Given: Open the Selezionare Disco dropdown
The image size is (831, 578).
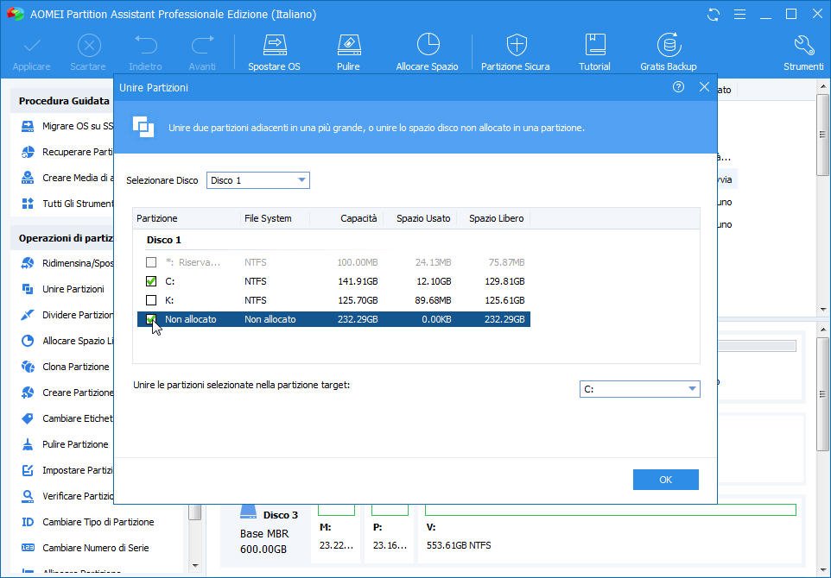Looking at the screenshot, I should (x=257, y=180).
